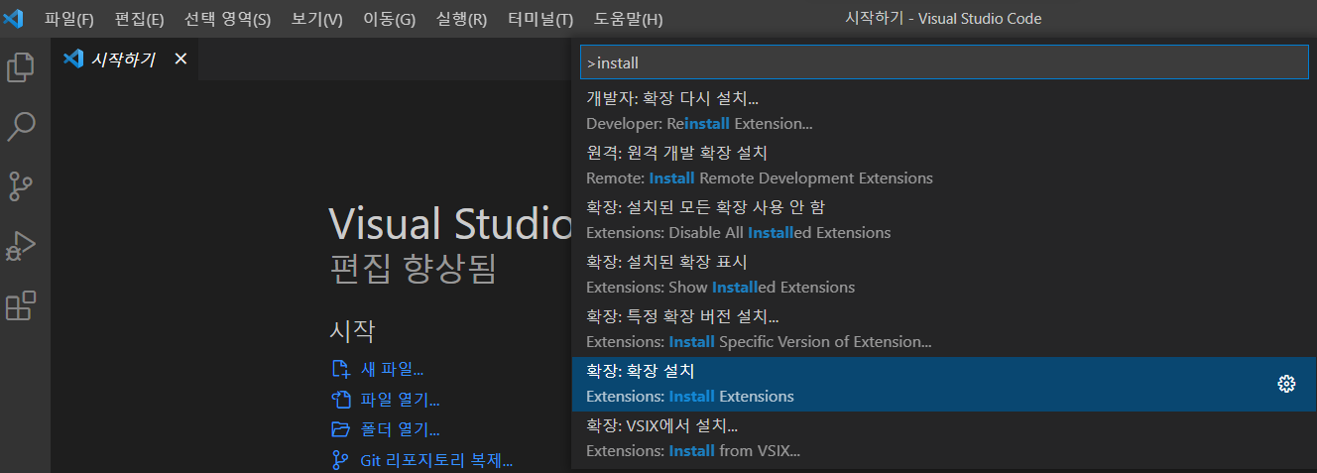Open the 파일(F) menu
The height and width of the screenshot is (473, 1317).
(68, 19)
